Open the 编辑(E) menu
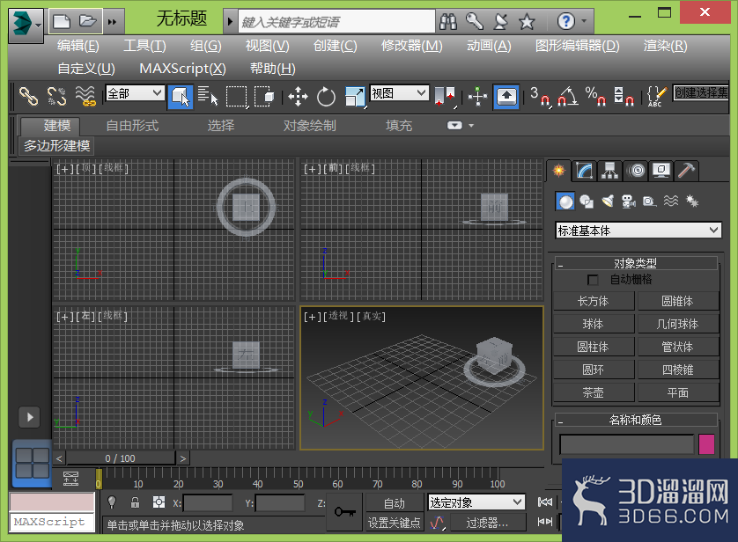This screenshot has width=738, height=542. click(78, 46)
